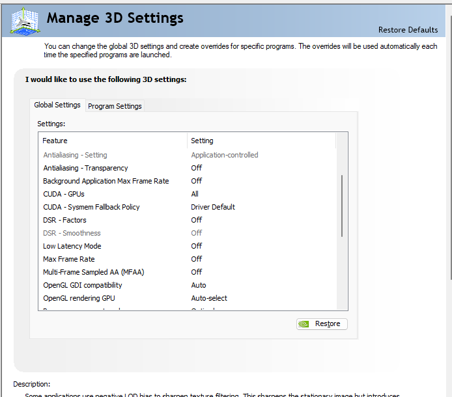Select the Antialiasing - Transparency feature
This screenshot has height=397, width=452.
[85, 168]
